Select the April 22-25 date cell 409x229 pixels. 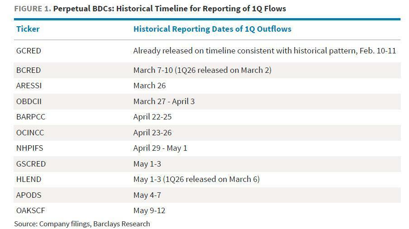(152, 117)
